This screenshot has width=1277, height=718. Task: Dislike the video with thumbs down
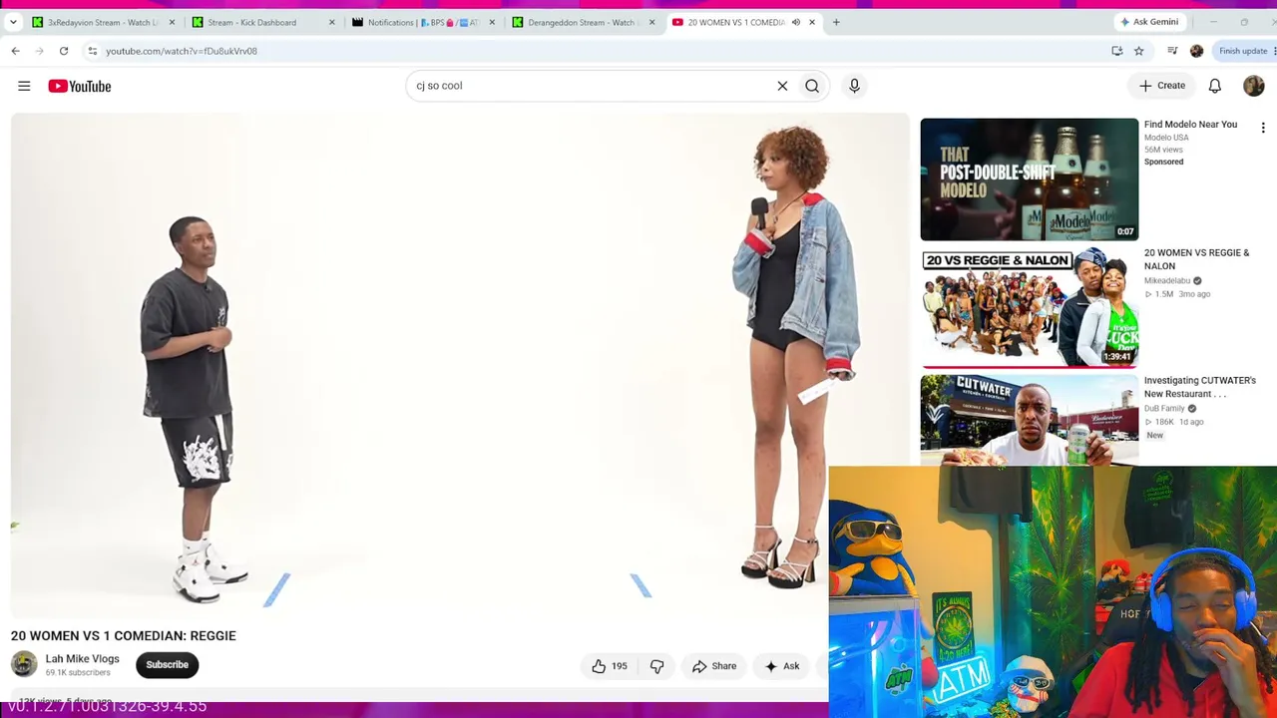(x=656, y=666)
